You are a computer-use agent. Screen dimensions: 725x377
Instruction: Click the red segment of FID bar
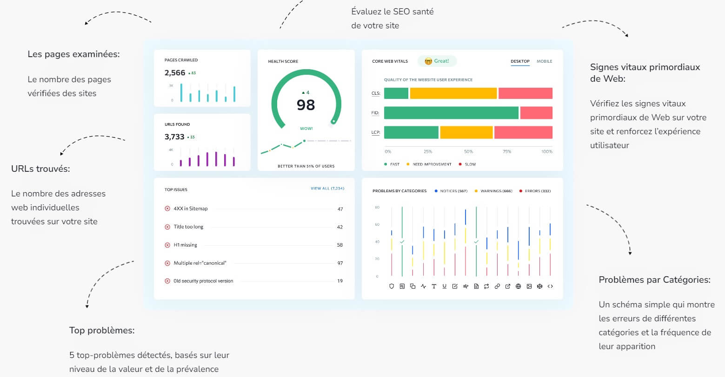coord(536,113)
